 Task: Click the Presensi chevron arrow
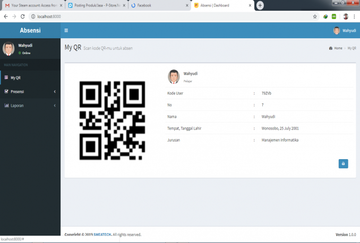[x=55, y=92]
